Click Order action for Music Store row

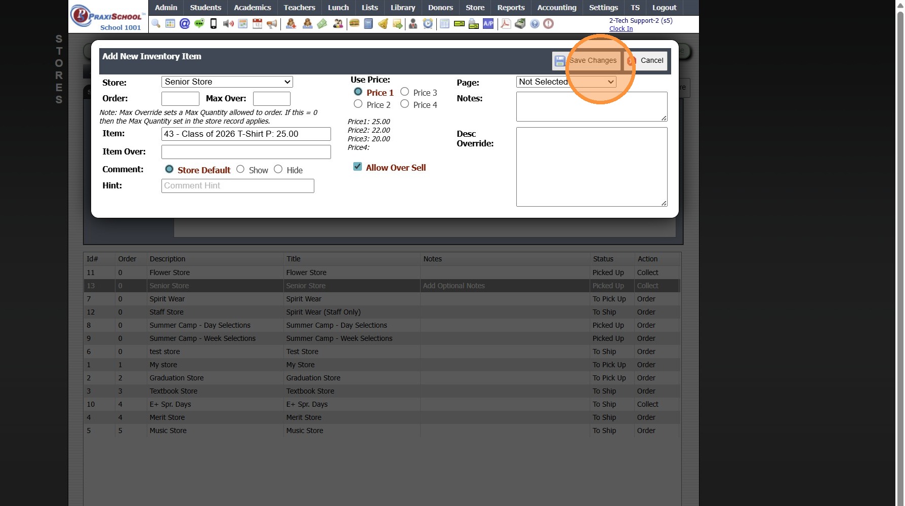click(646, 431)
